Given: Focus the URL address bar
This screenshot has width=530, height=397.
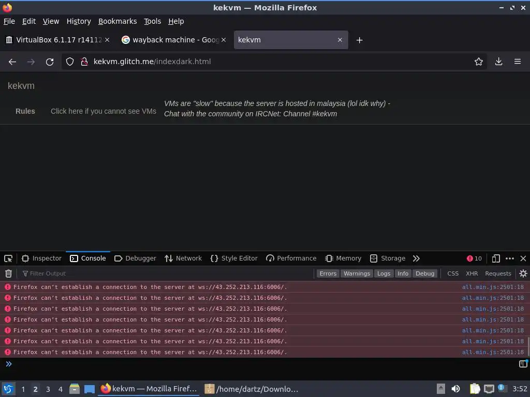Looking at the screenshot, I should click(274, 62).
